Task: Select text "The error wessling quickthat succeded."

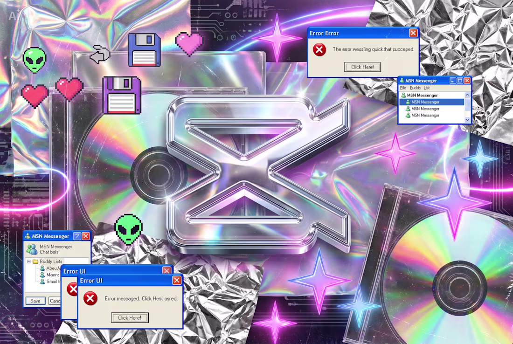Action: 373,49
